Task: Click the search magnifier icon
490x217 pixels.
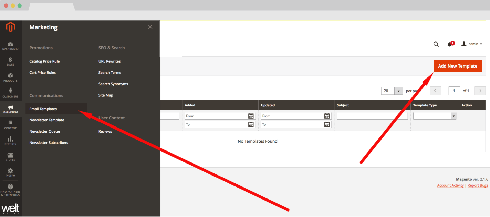Action: 436,44
